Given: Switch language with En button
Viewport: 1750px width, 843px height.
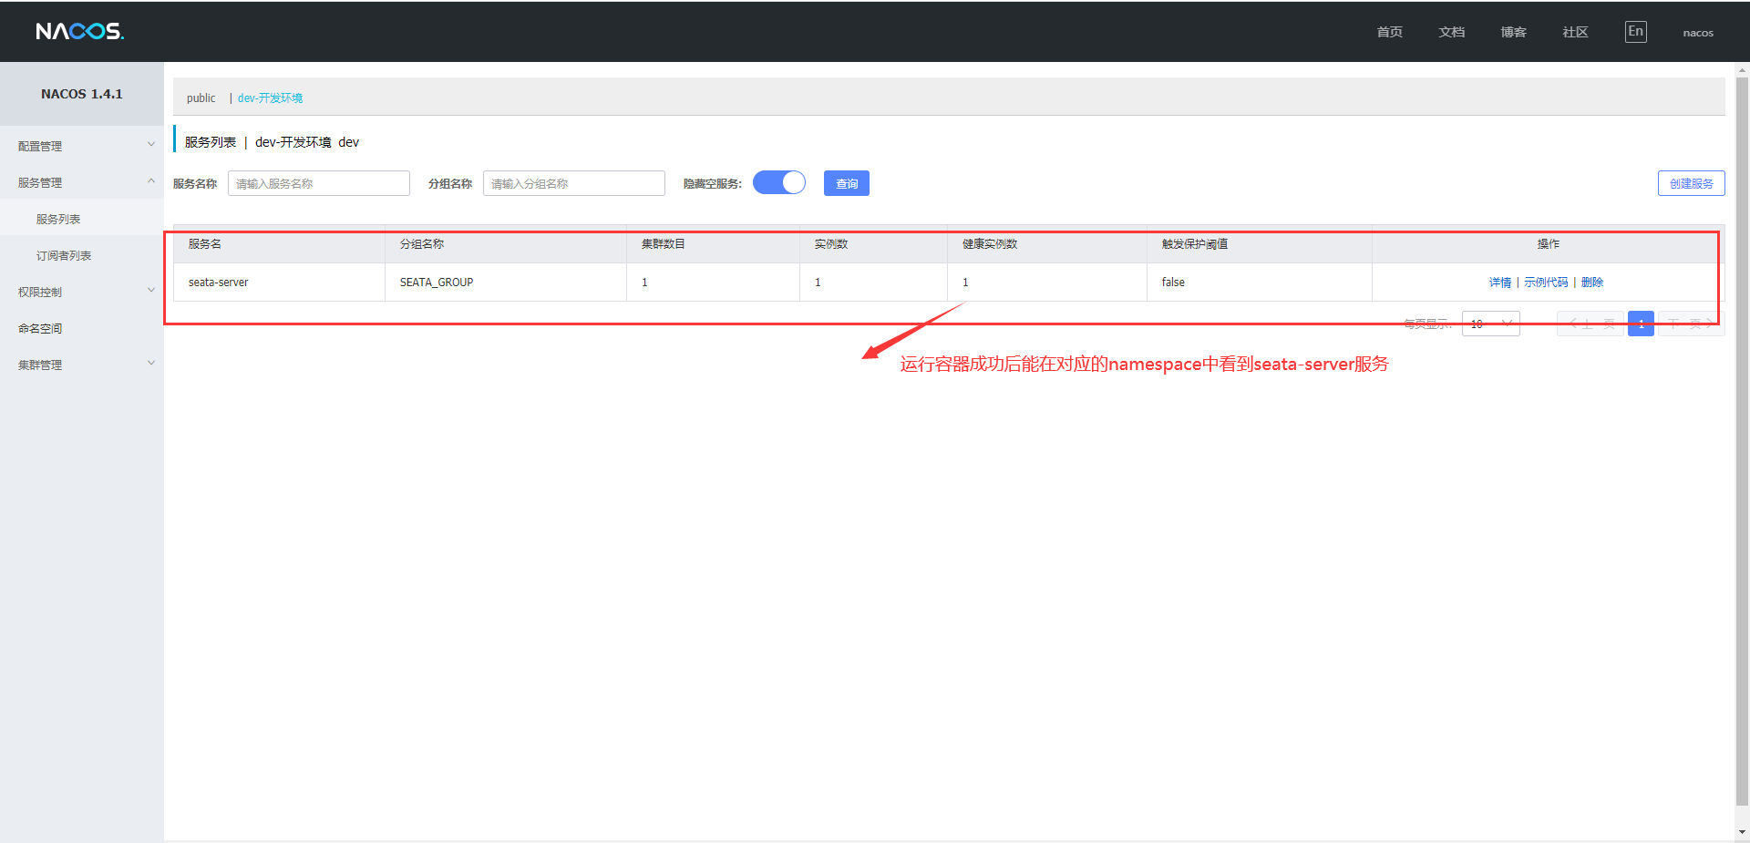Looking at the screenshot, I should pyautogui.click(x=1635, y=32).
